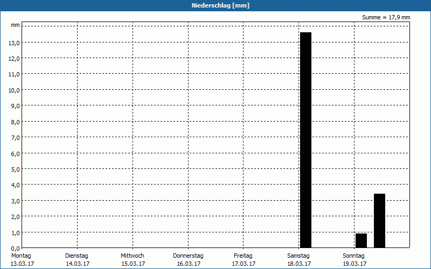This screenshot has width=431, height=269.
Task: Click the 7,0 y-axis value
Action: tap(16, 138)
